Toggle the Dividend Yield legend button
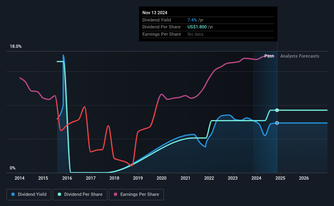 pos(29,195)
